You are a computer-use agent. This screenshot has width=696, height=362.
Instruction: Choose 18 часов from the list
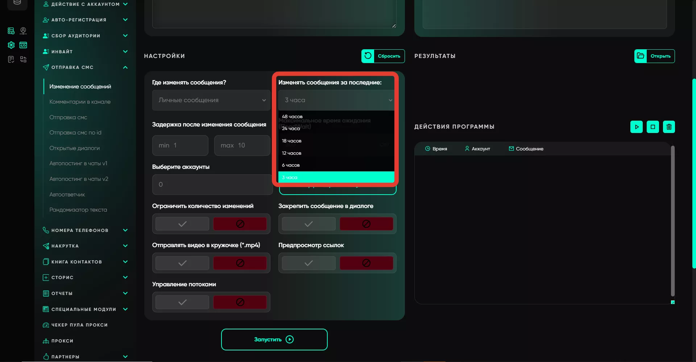click(336, 141)
